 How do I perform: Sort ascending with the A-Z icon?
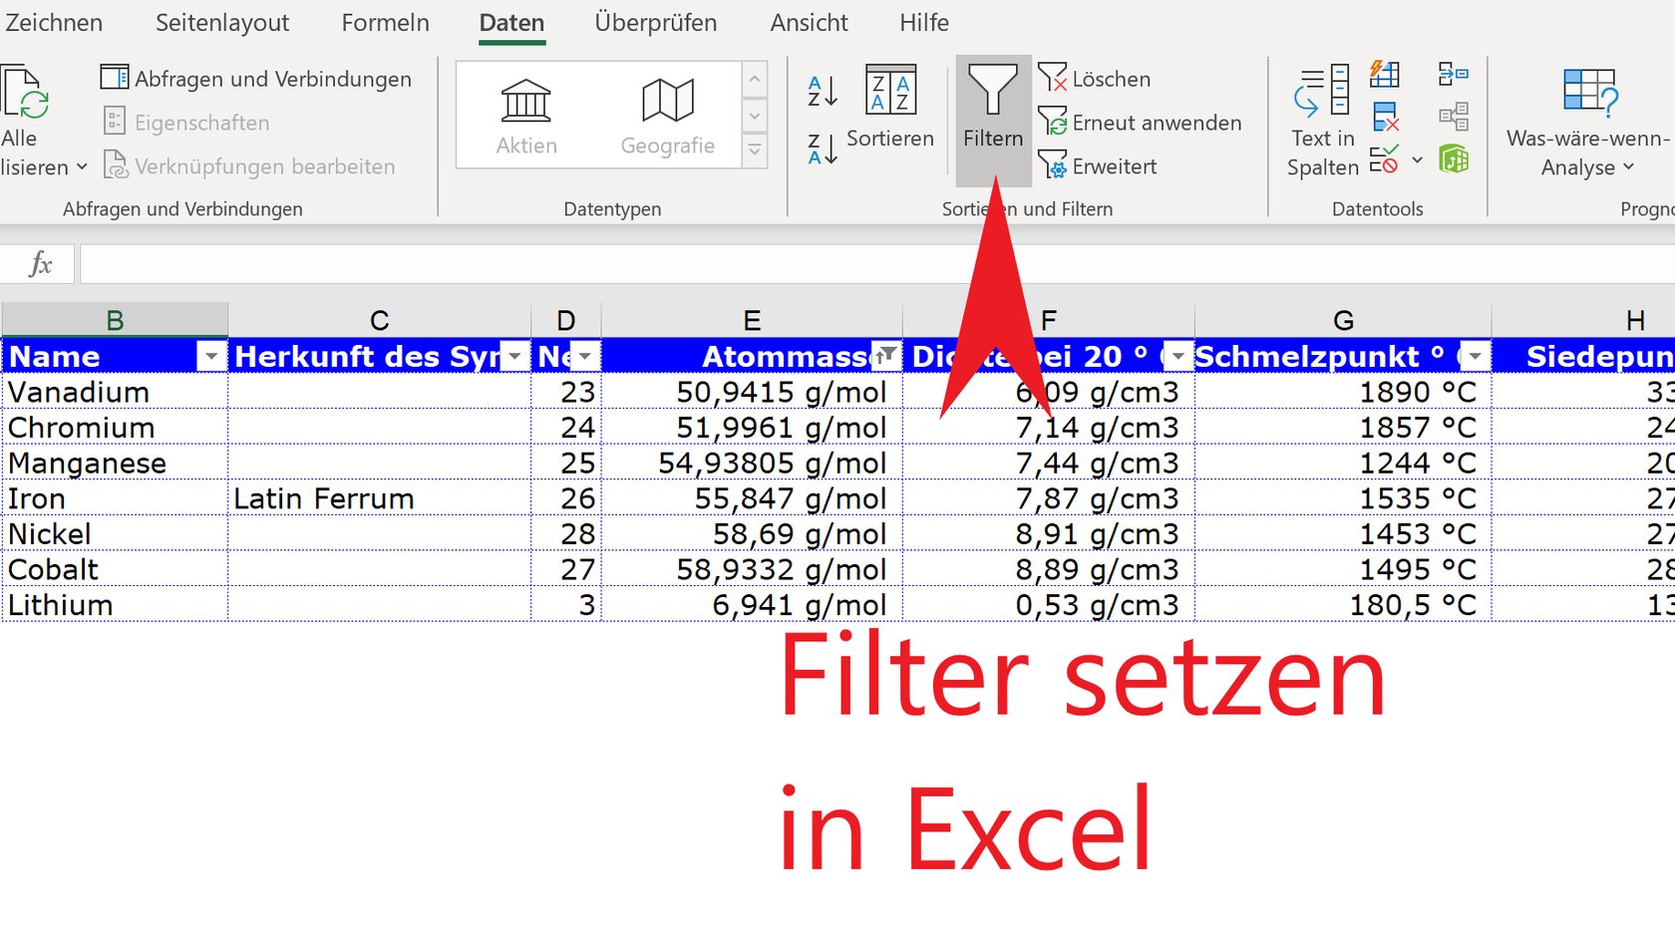[823, 92]
